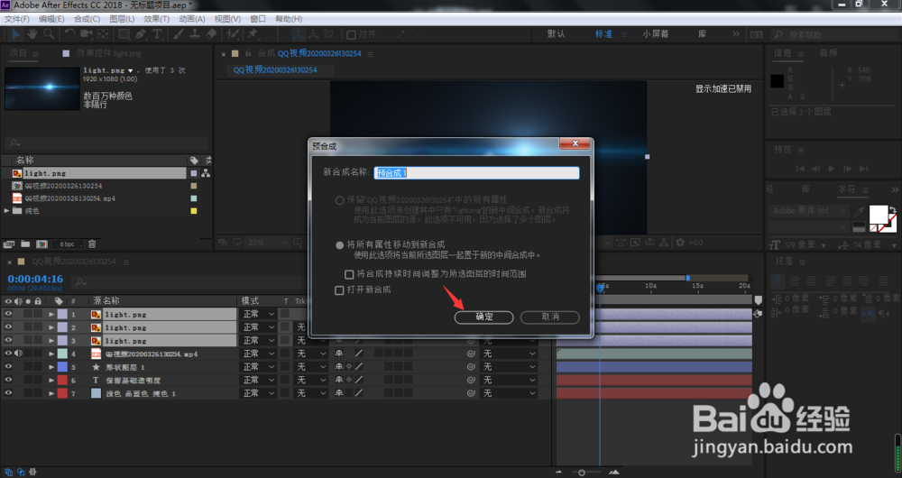Open the timeline panel menu icon
This screenshot has width=902, height=478.
(125, 262)
